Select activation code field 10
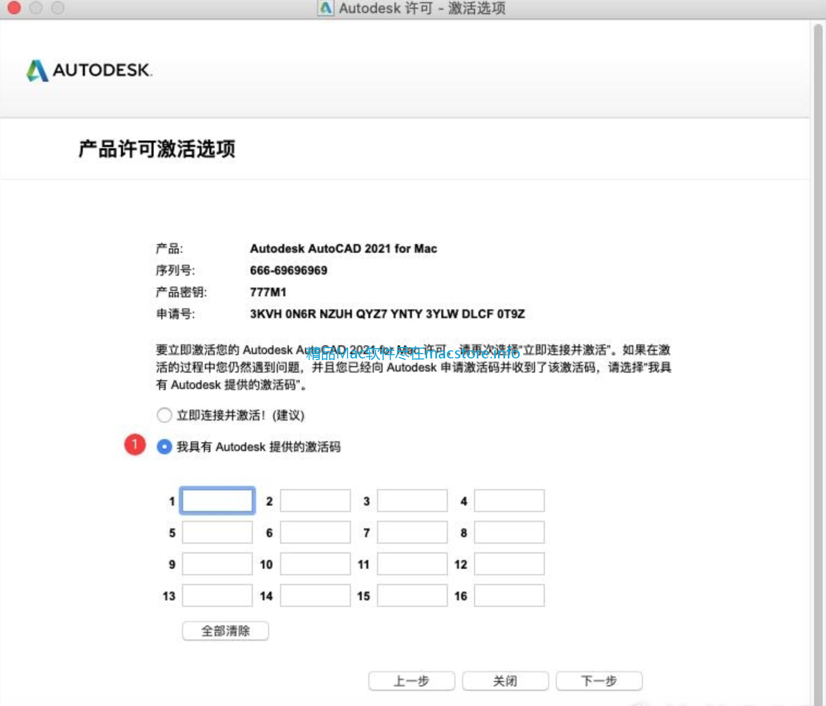 point(315,564)
